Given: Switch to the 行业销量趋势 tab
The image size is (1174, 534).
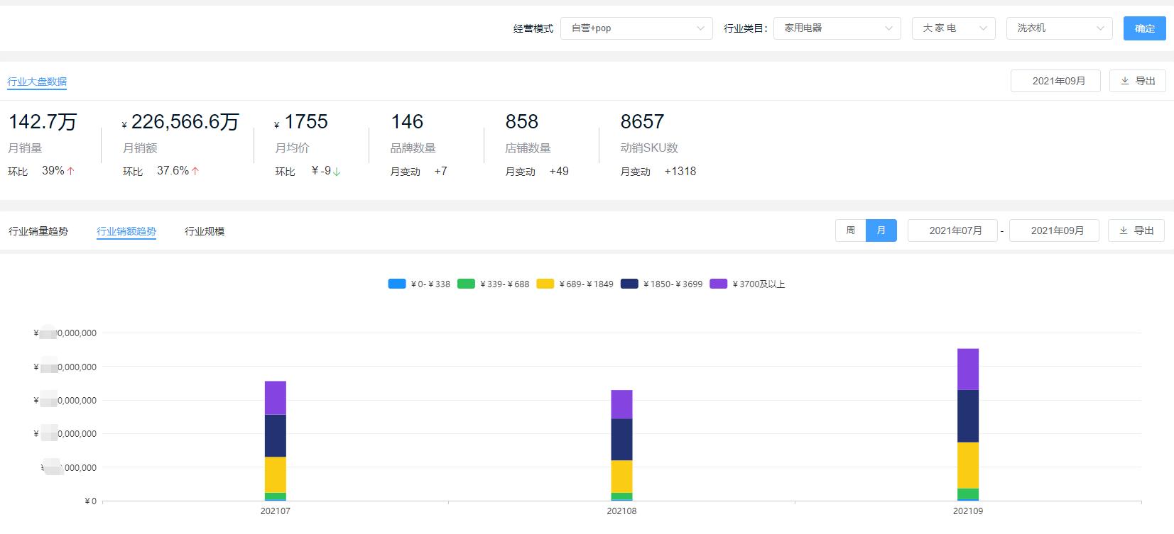Looking at the screenshot, I should pos(38,231).
